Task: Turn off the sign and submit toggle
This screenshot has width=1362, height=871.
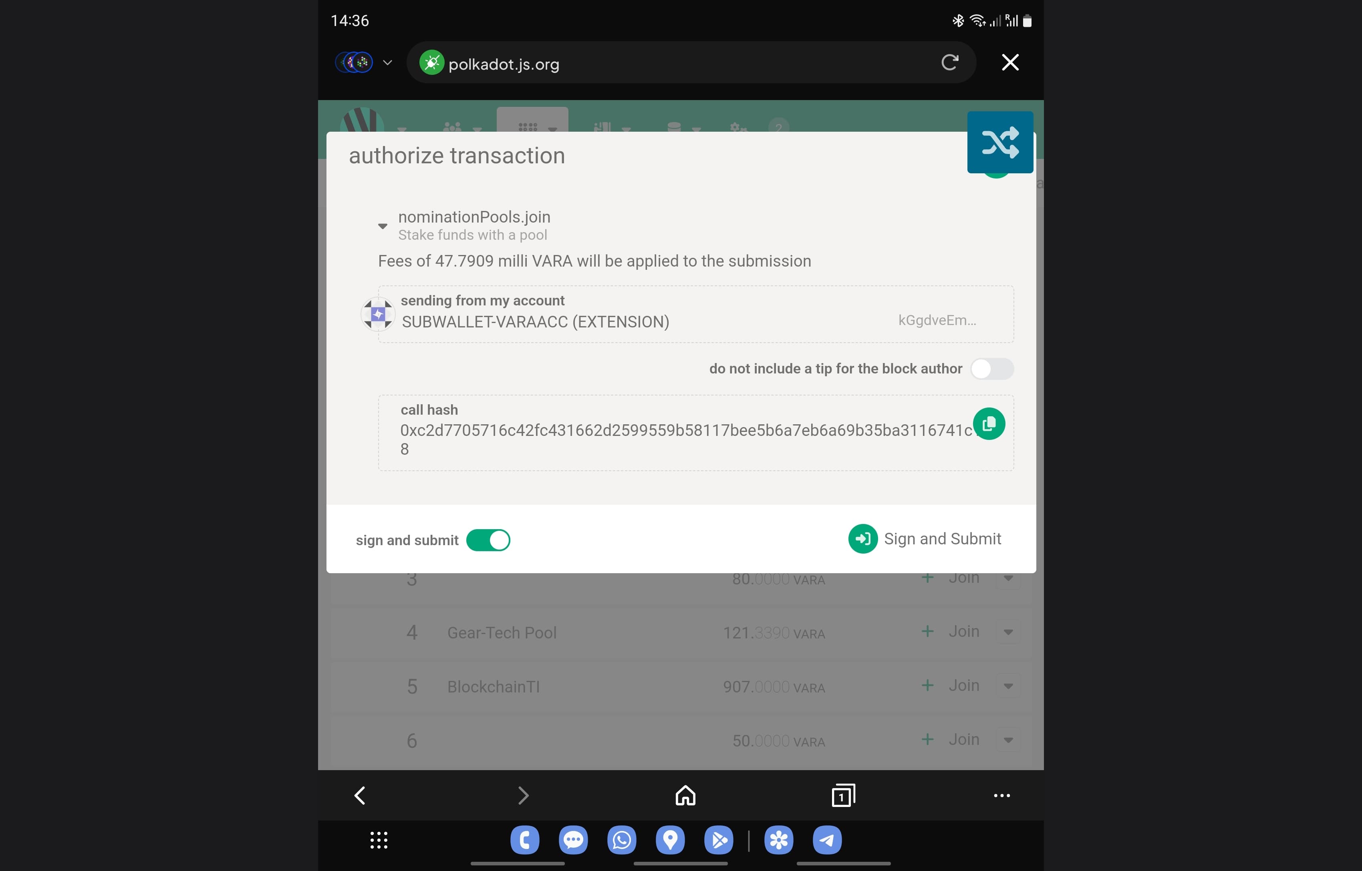Action: [x=488, y=540]
